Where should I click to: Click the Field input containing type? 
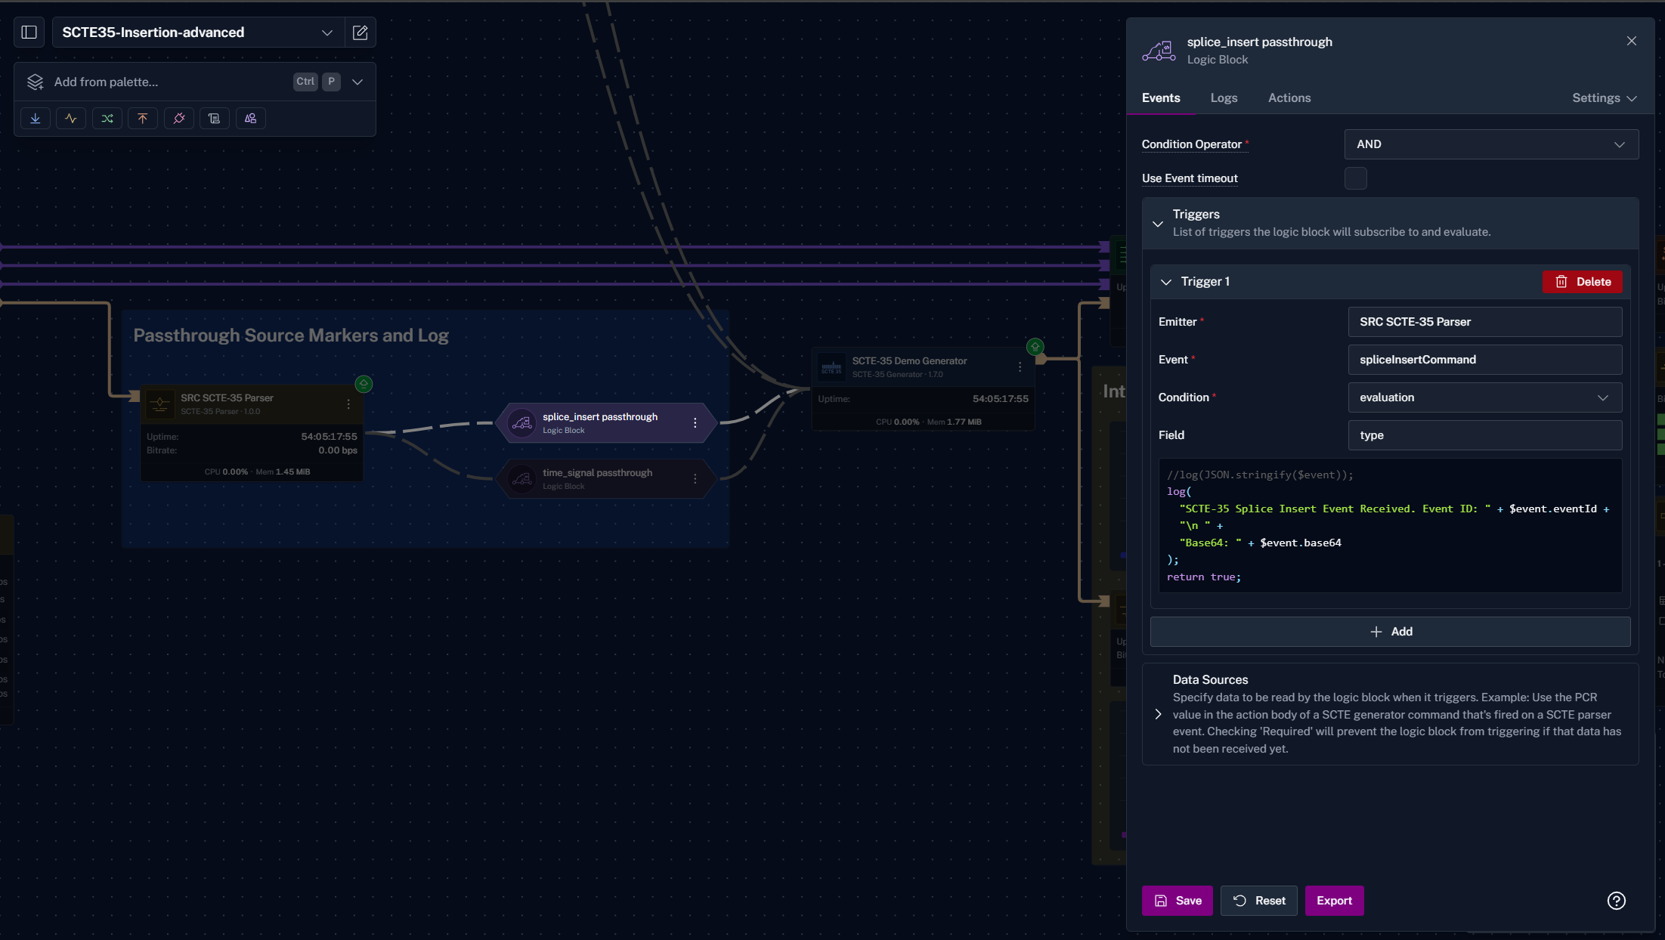1484,435
